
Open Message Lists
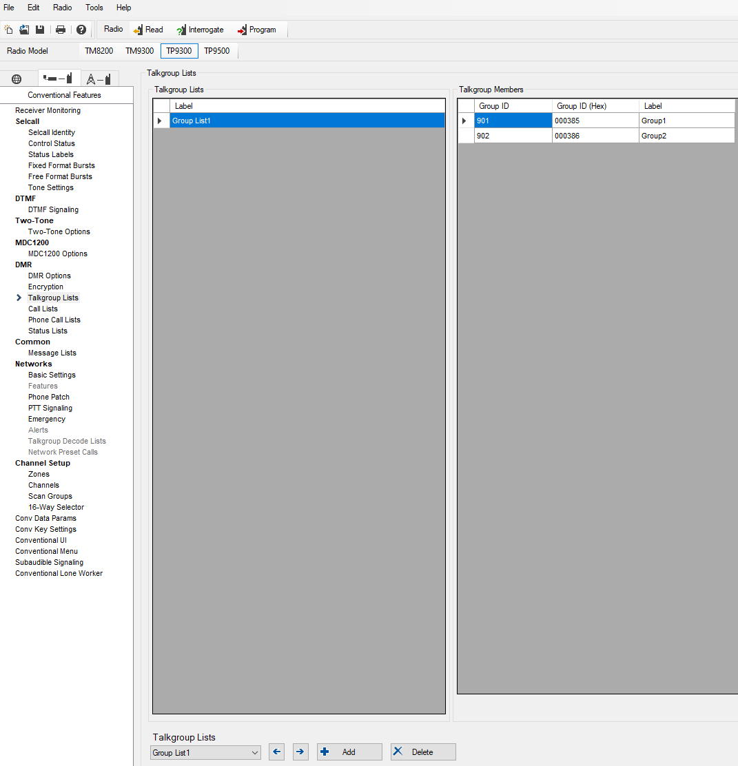point(52,353)
